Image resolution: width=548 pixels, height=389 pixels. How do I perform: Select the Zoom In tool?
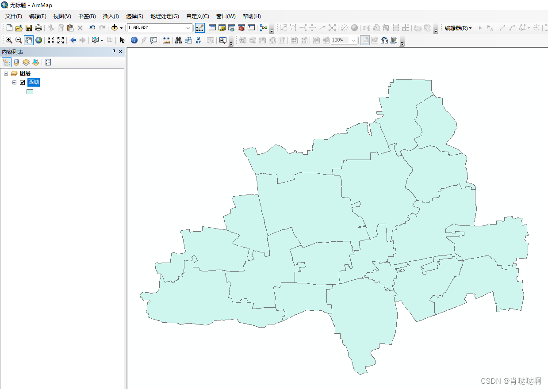point(9,40)
